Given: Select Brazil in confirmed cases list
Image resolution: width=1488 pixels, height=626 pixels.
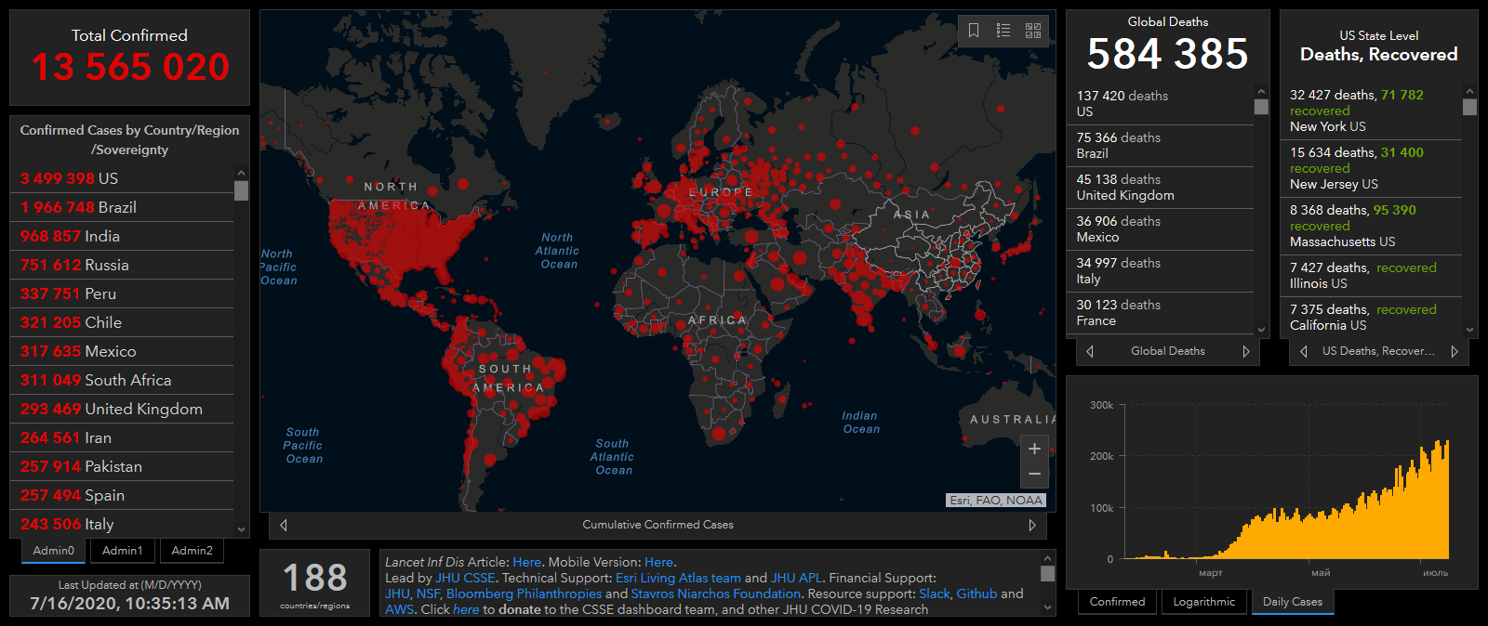Looking at the screenshot, I should point(79,207).
